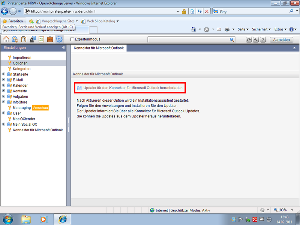Click the RSS feeds icon
The height and width of the screenshot is (225, 300).
point(207,30)
